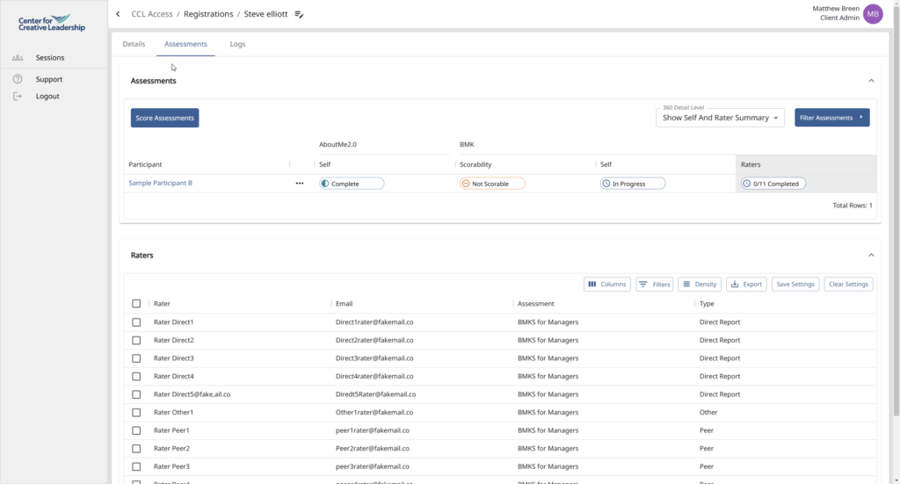Click Direct Report type for Rater Direct3
The height and width of the screenshot is (484, 900).
[x=720, y=358]
